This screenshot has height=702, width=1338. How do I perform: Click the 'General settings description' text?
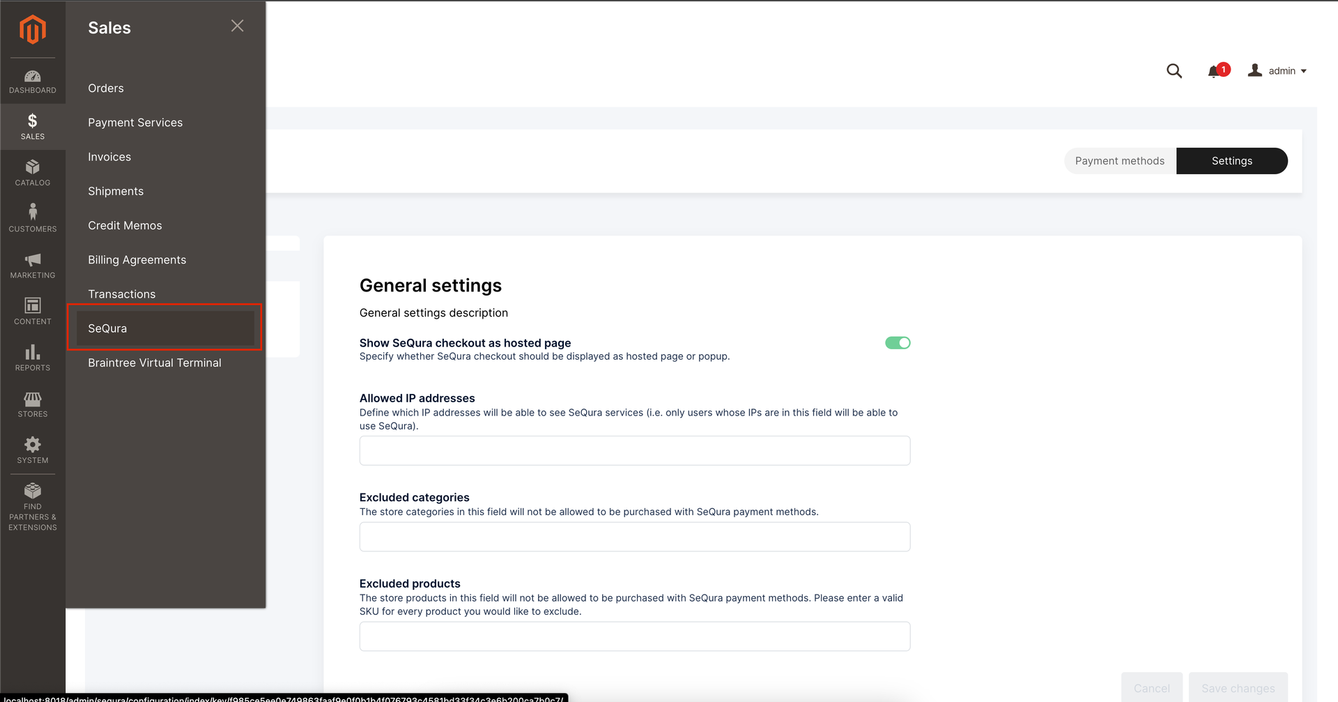point(433,313)
